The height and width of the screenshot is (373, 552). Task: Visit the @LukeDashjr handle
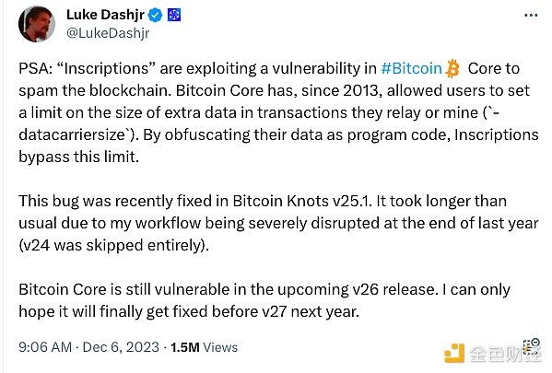tap(108, 33)
